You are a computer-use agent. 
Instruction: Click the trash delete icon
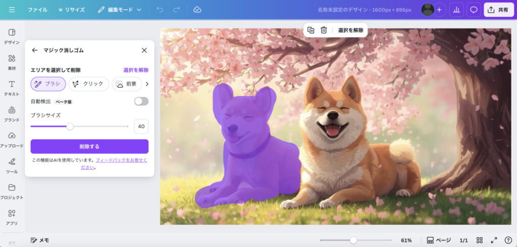coord(324,30)
